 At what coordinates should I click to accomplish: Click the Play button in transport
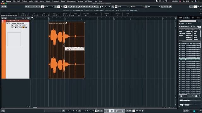point(117,111)
